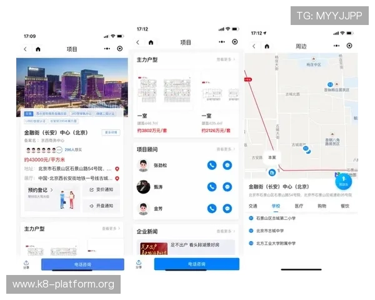Tap 金融街(长安)中心(北京) title in left screen

56,132
